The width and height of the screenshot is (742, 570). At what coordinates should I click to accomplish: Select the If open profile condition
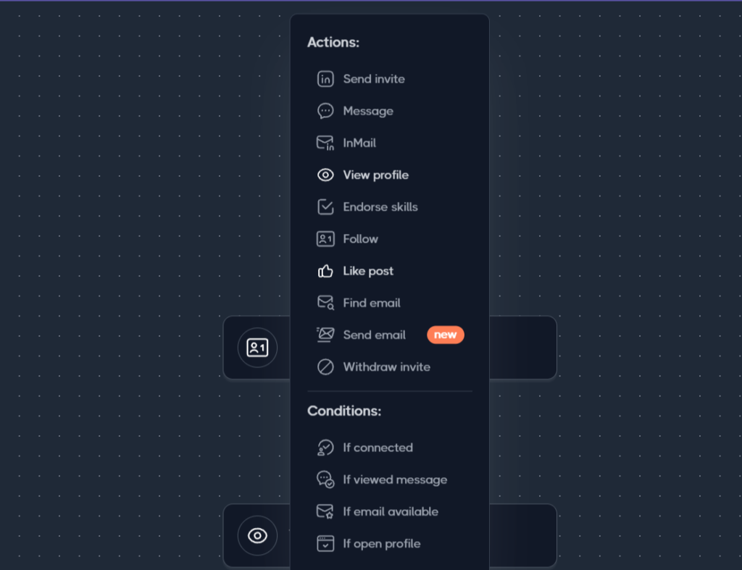(381, 544)
